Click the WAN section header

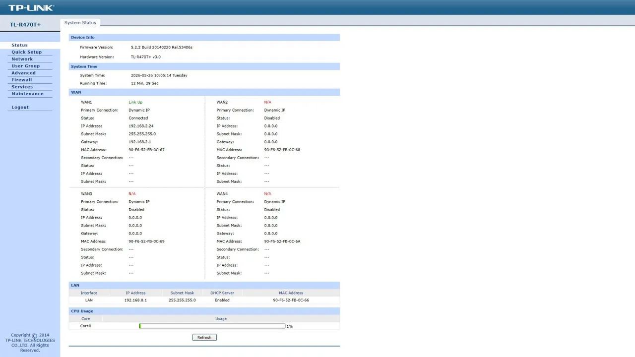204,92
